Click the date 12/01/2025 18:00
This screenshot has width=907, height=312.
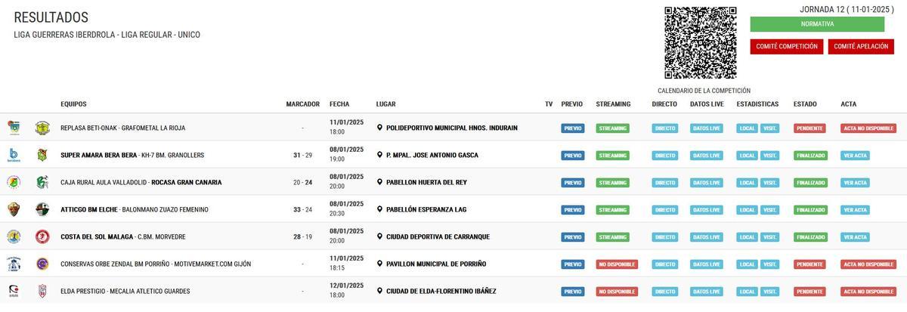[346, 291]
